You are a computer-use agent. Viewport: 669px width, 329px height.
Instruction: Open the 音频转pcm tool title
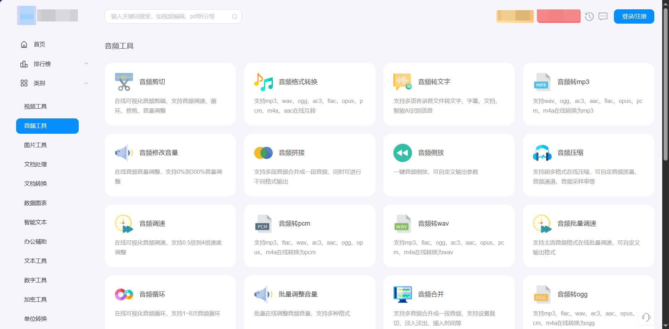[295, 224]
